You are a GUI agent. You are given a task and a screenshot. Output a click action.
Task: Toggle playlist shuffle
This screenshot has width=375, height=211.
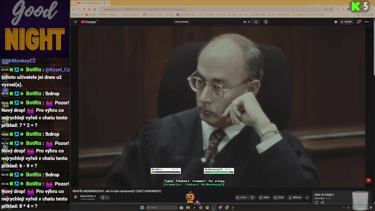pos(322,203)
